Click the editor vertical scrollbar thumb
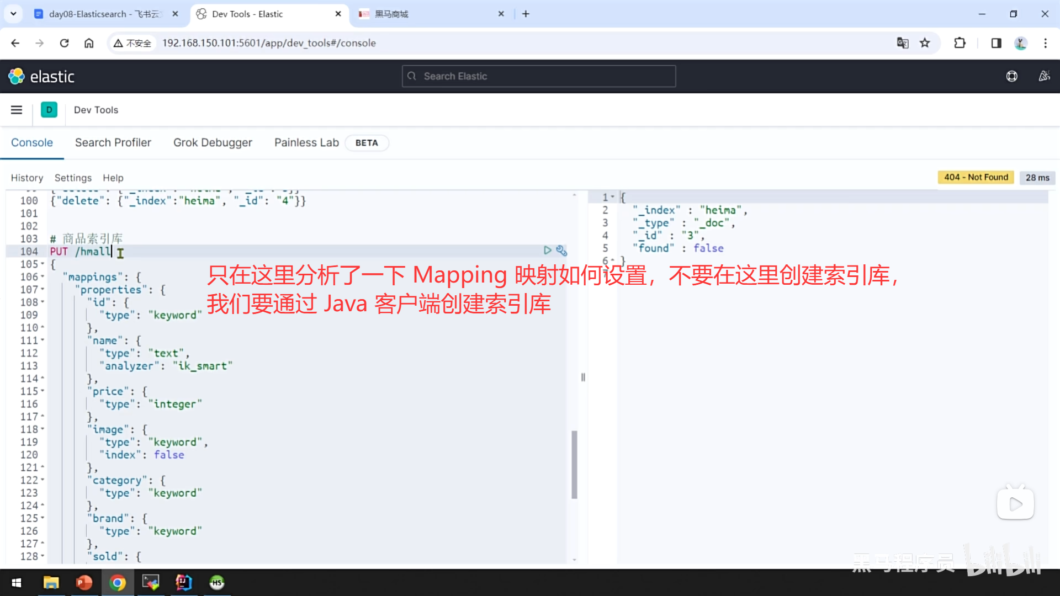Screen dimensions: 1060x596 (x=574, y=464)
